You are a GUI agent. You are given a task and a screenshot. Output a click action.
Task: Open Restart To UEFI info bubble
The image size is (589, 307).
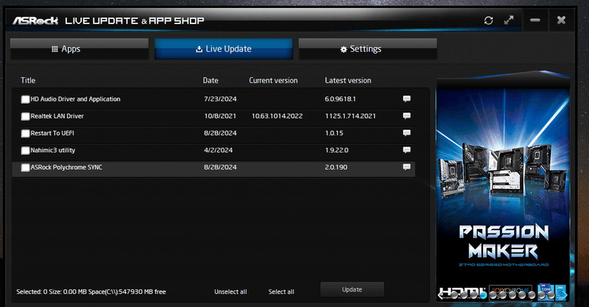406,133
